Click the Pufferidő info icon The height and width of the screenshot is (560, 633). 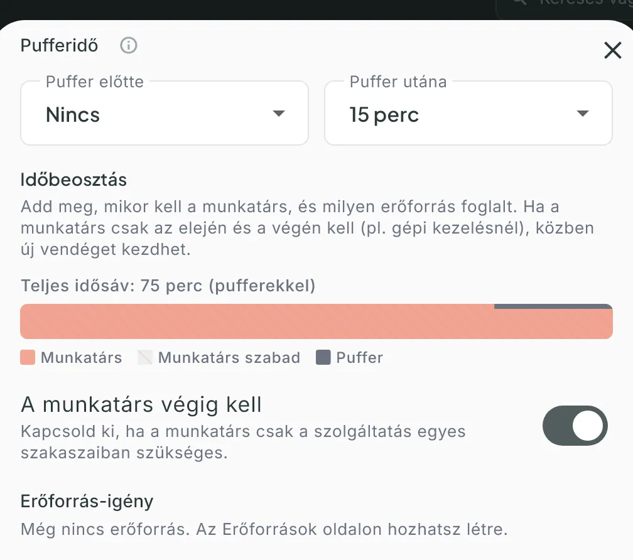coord(128,45)
